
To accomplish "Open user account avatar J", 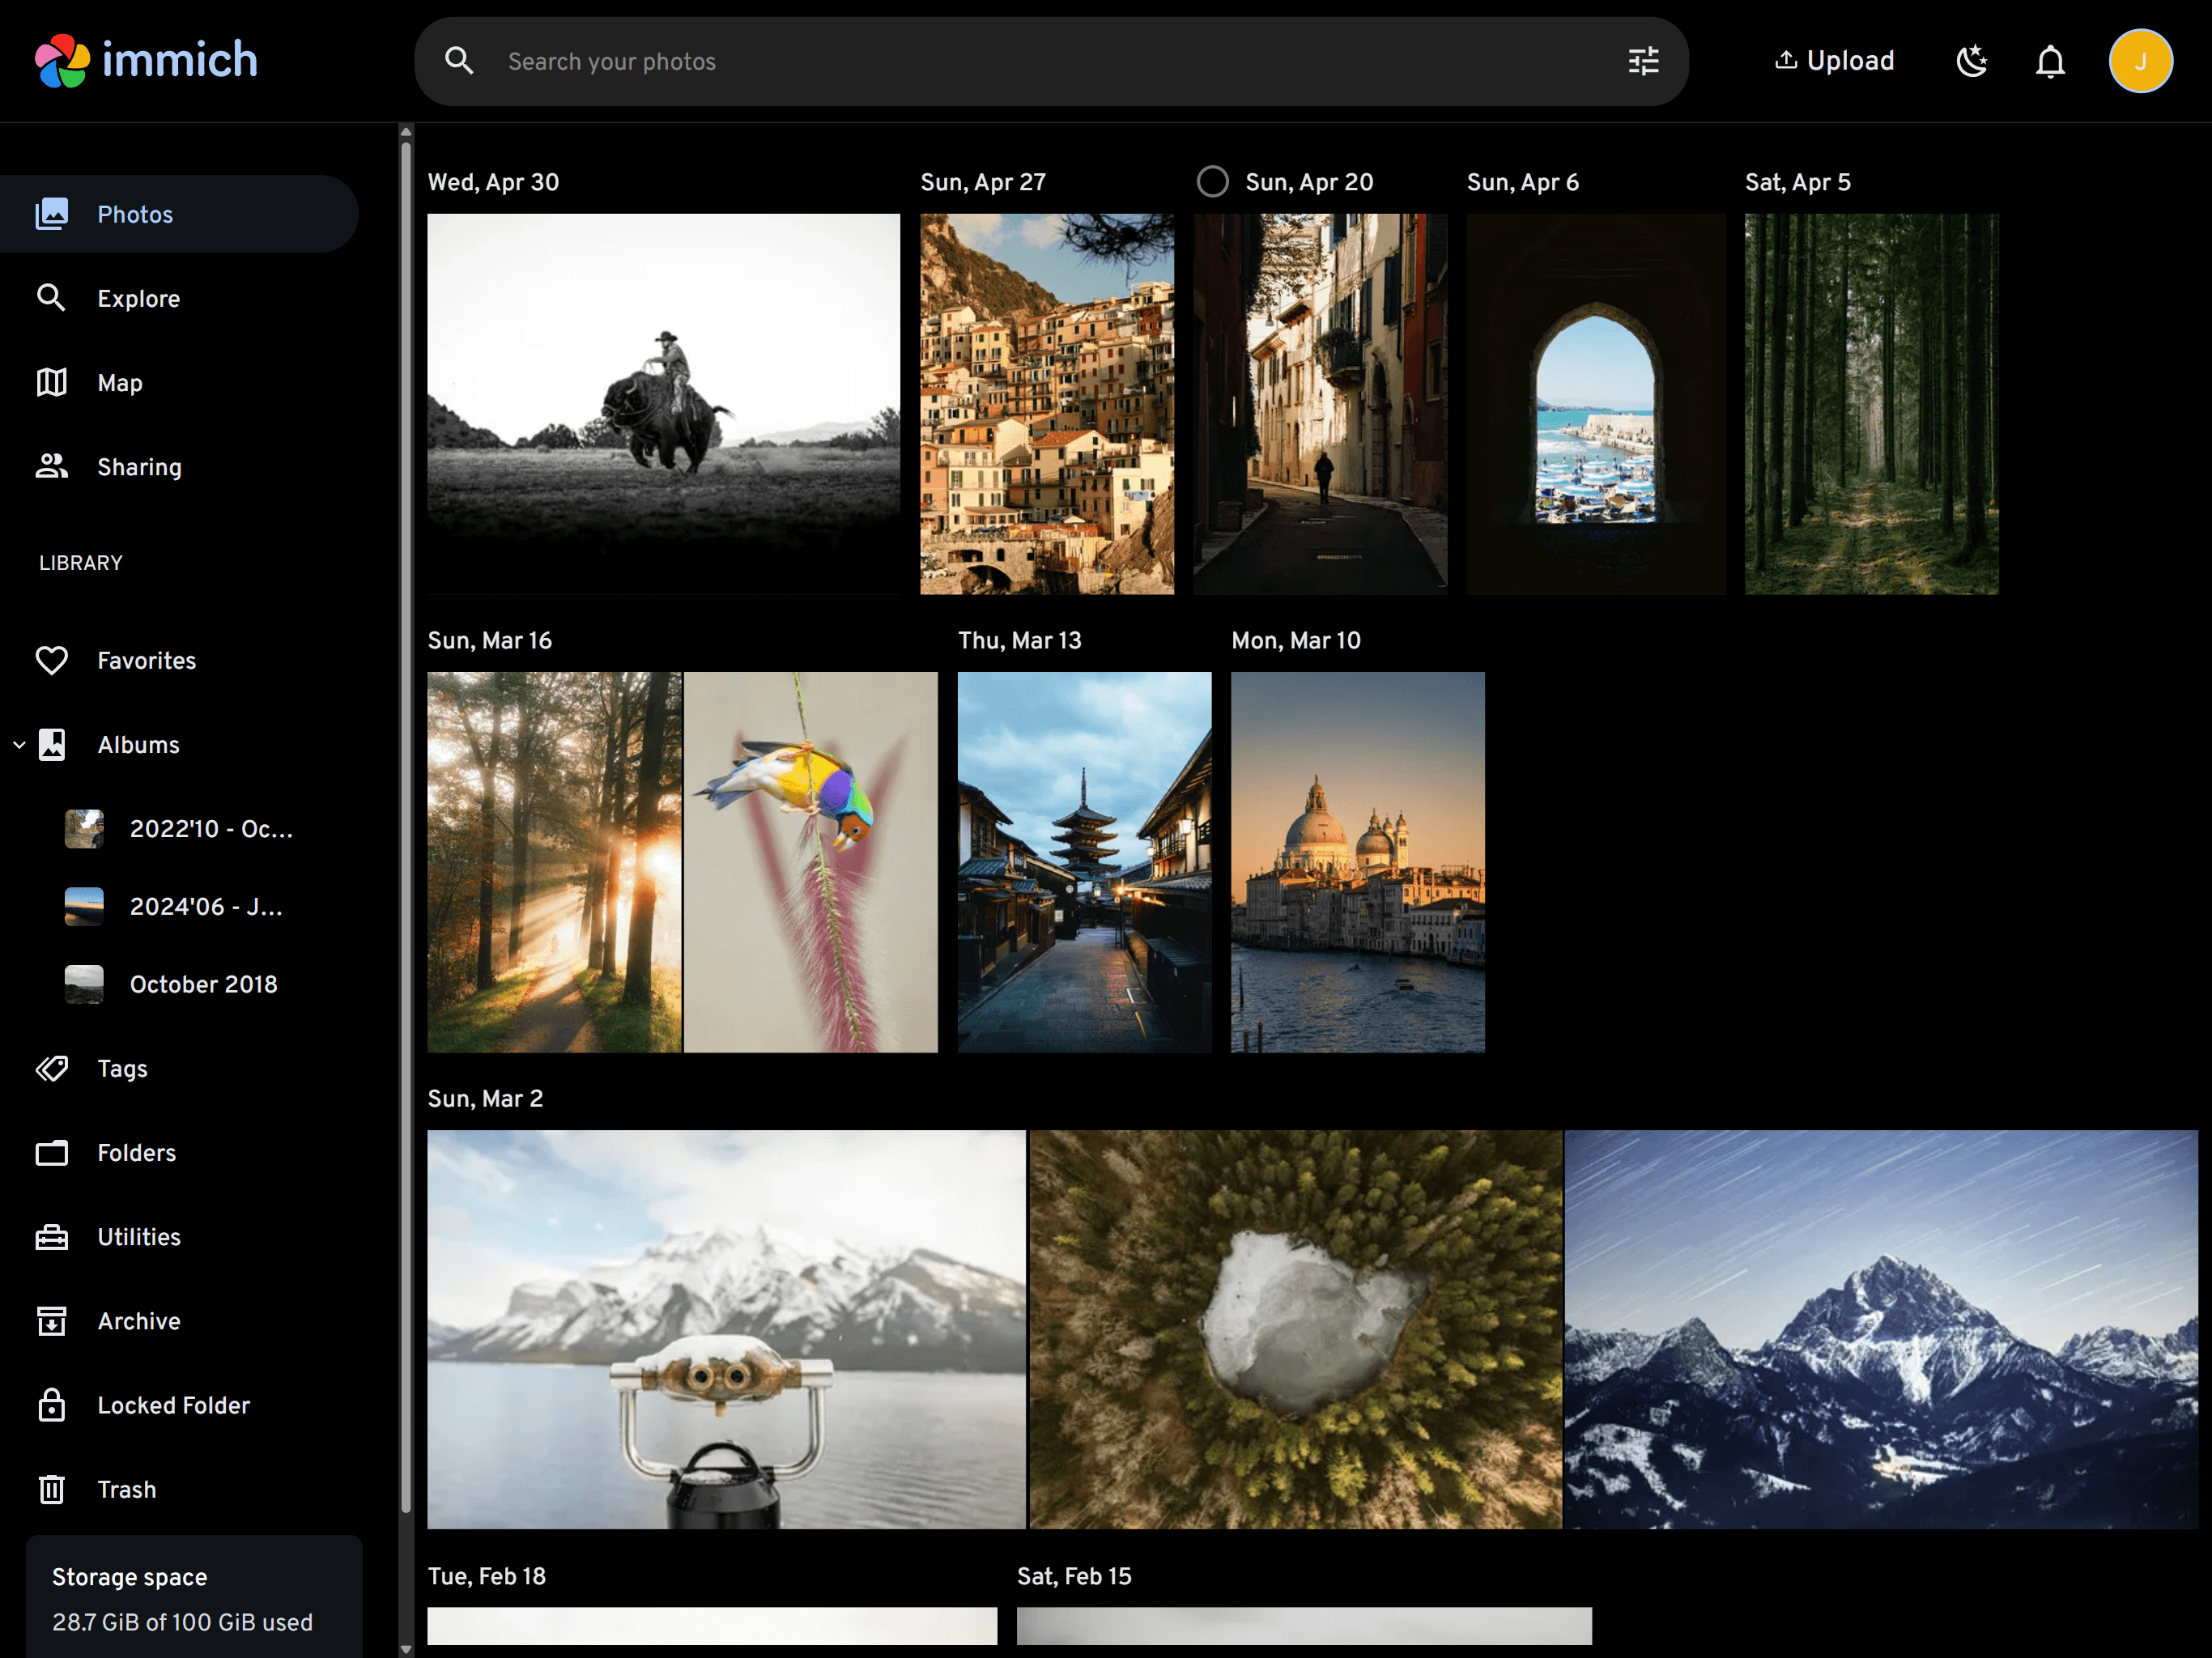I will (2140, 61).
